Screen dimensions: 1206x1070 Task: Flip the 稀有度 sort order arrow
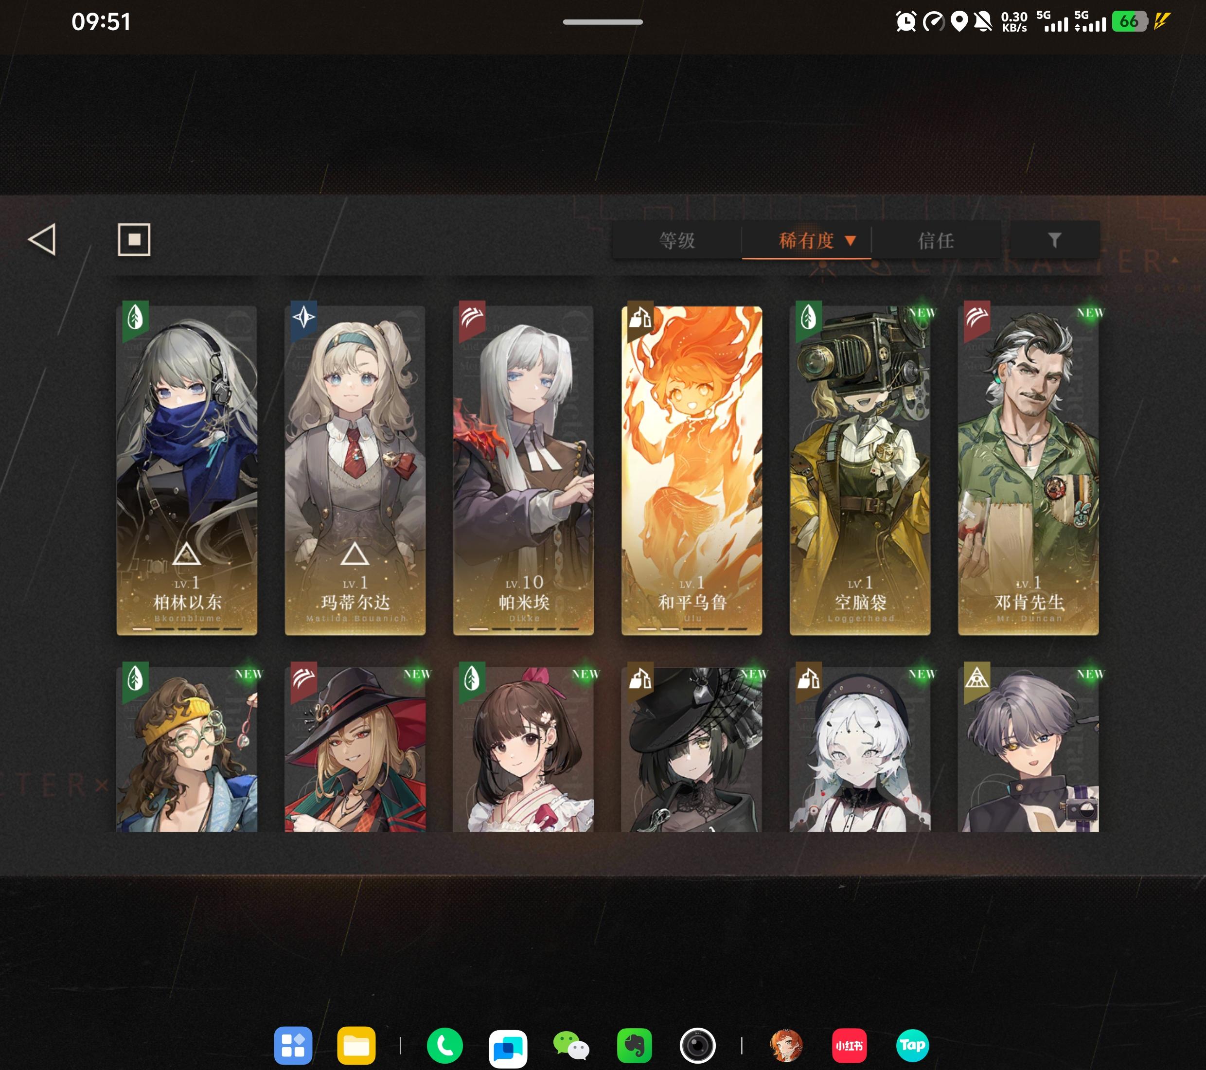[850, 241]
